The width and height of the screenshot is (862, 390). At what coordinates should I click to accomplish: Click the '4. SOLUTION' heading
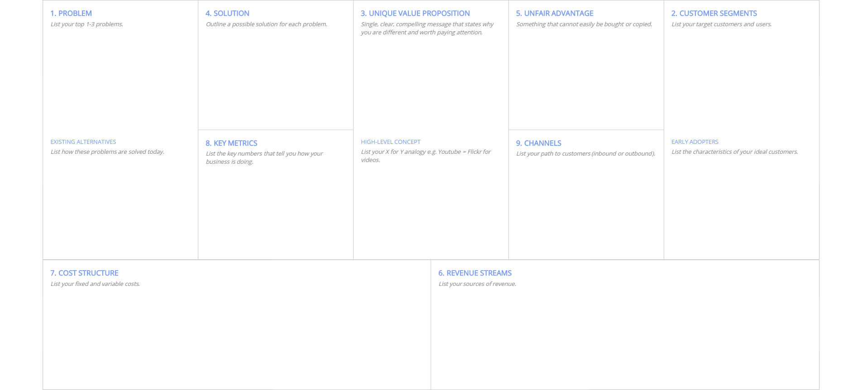coord(227,14)
